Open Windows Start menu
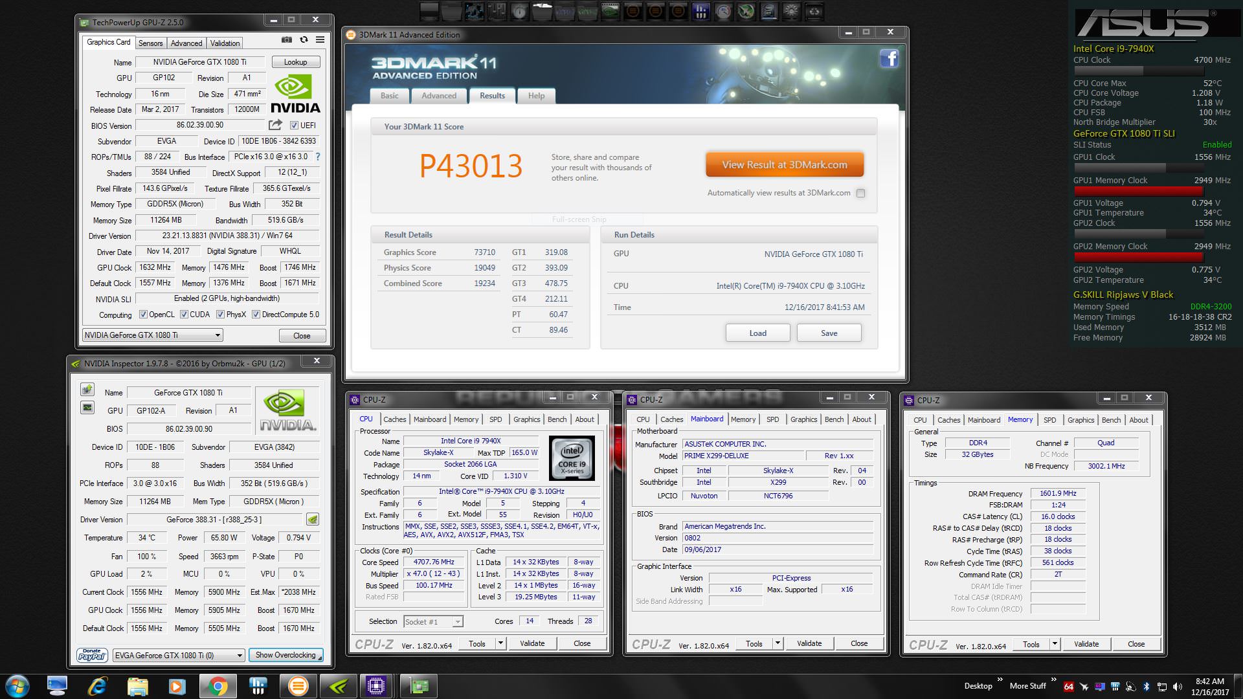The width and height of the screenshot is (1243, 699). [17, 686]
